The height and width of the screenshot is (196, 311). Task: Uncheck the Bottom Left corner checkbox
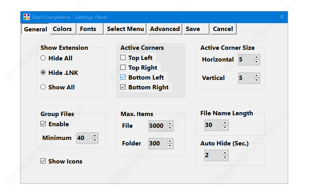tap(123, 78)
